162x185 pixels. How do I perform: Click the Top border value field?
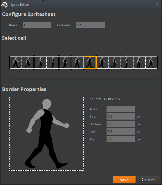121,116
